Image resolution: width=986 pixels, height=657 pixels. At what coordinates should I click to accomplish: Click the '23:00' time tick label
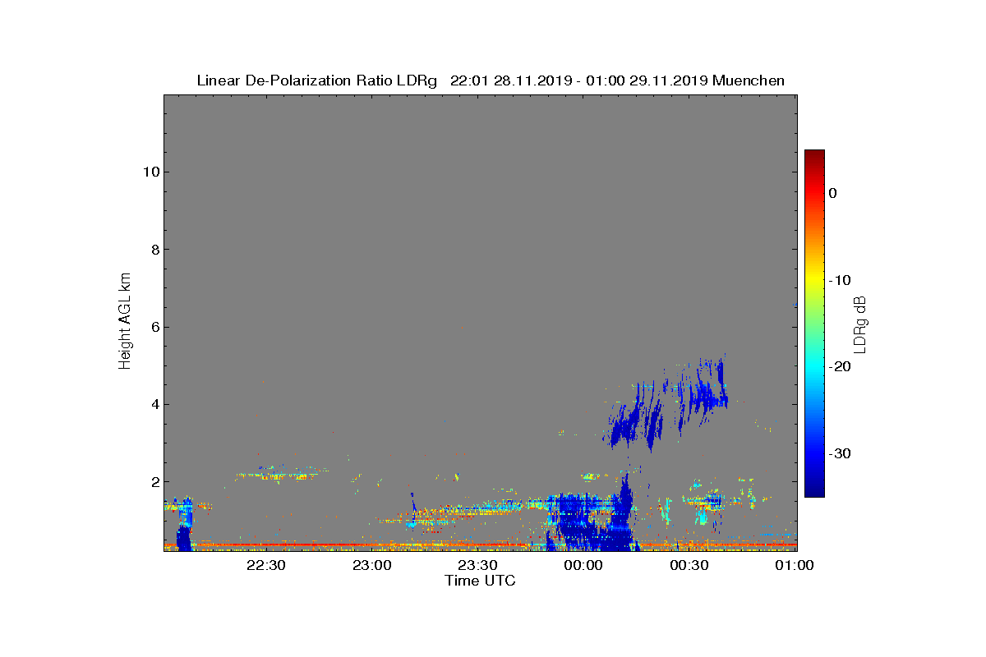(372, 565)
